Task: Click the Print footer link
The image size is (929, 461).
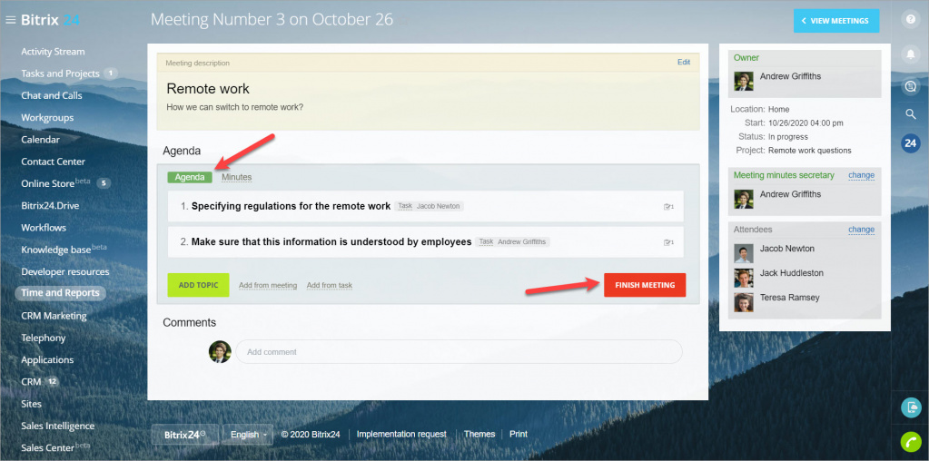Action: [x=519, y=434]
